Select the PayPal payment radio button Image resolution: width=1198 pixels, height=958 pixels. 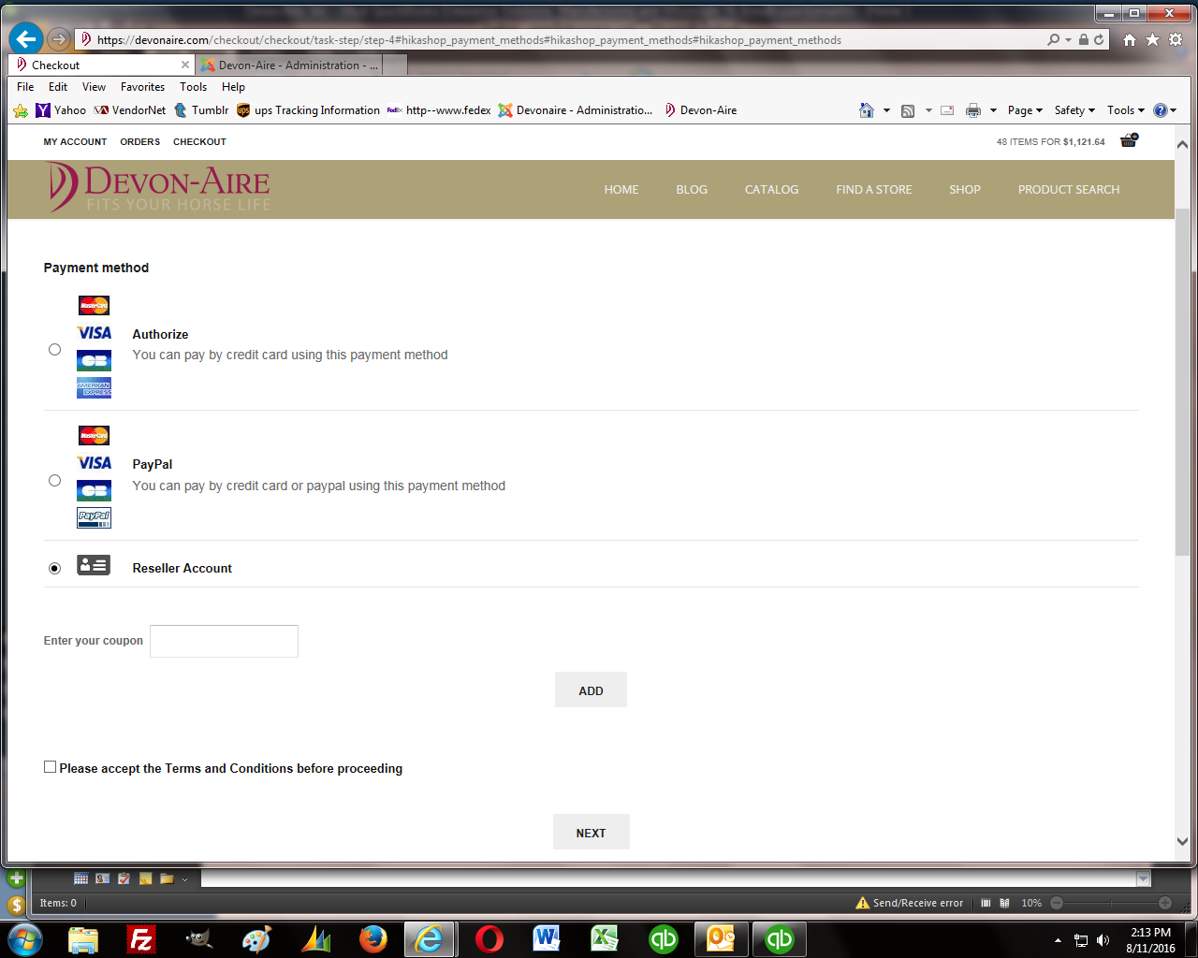coord(54,481)
